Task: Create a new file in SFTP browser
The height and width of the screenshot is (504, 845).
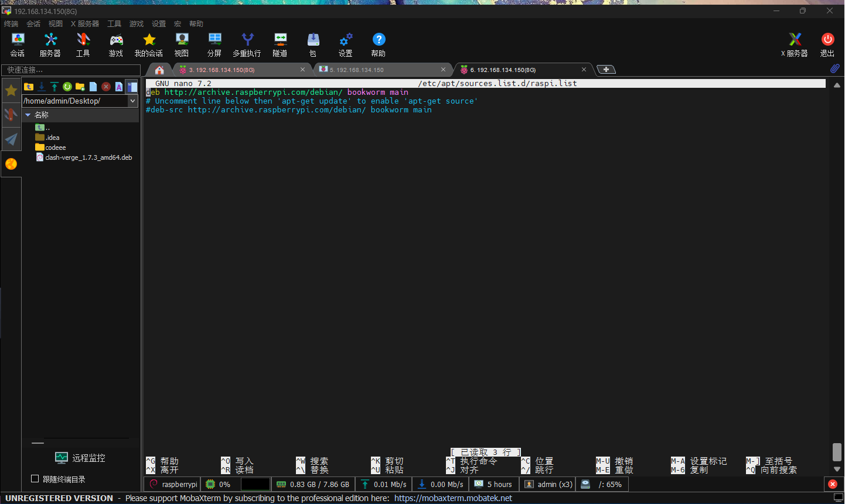Action: 93,87
